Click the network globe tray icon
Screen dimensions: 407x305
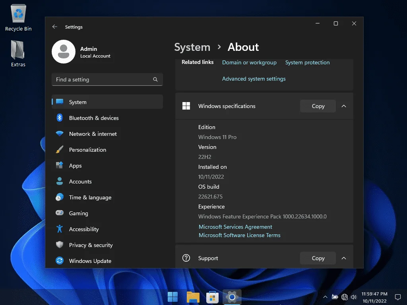coord(345,297)
